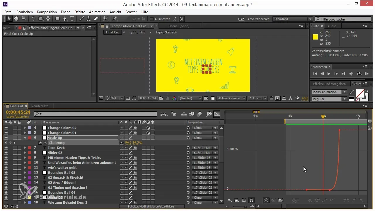
Task: Toggle the Skalierung stopwatch
Action: click(40, 143)
